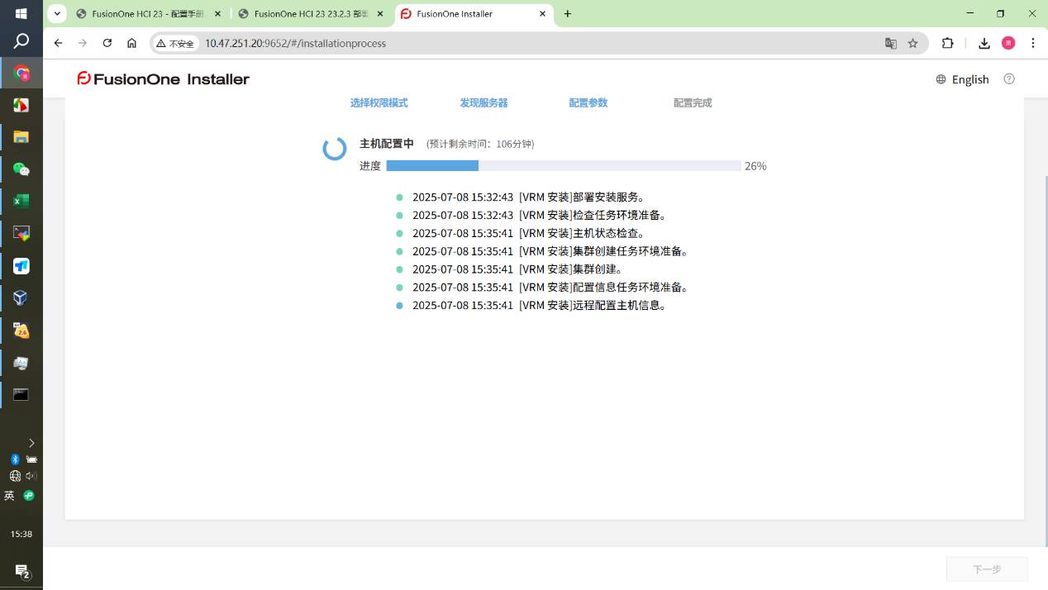Open the Chrome profile avatar

point(1008,43)
